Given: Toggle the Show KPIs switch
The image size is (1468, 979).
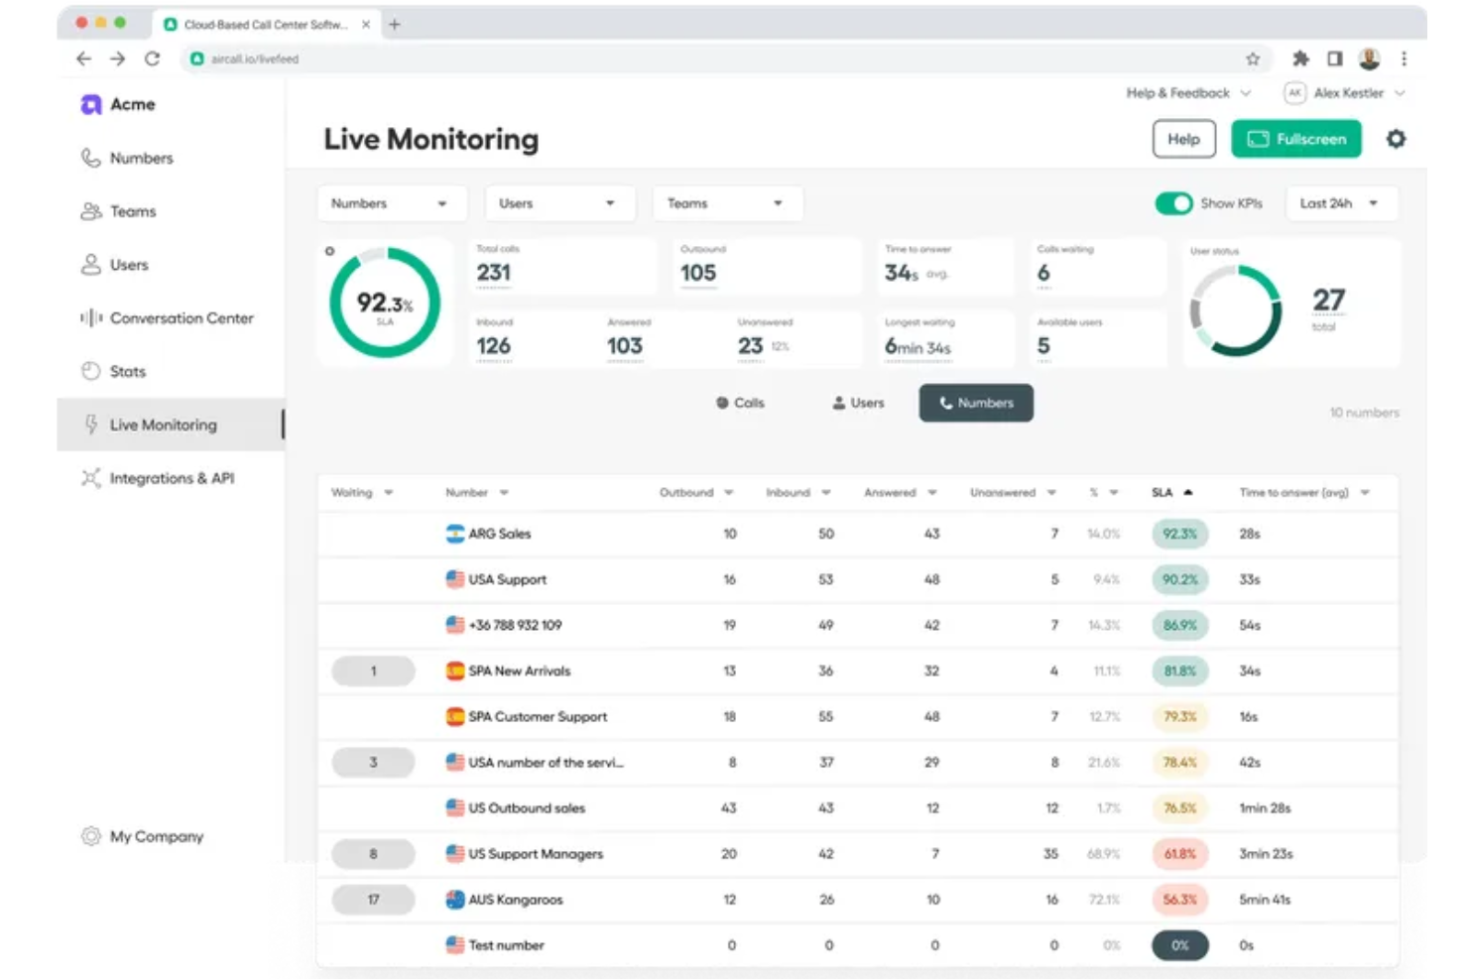Looking at the screenshot, I should 1174,203.
